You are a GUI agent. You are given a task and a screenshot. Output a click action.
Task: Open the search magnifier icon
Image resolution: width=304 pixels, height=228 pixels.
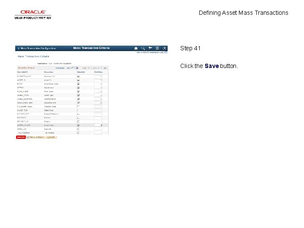click(143, 48)
